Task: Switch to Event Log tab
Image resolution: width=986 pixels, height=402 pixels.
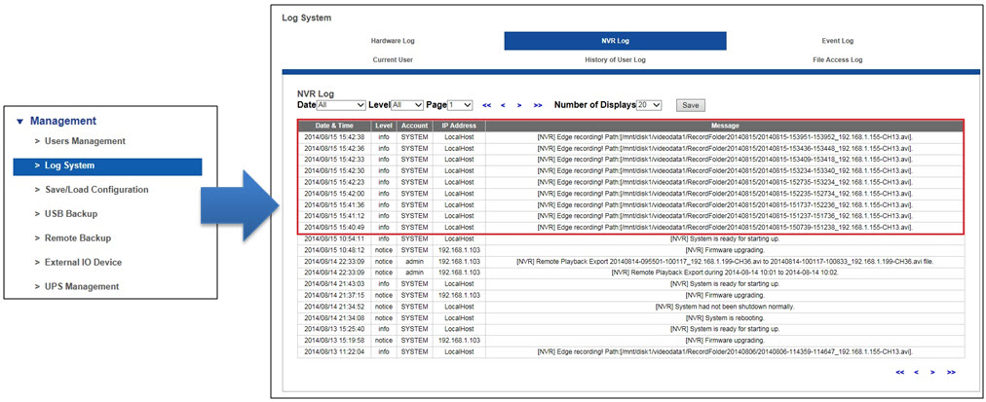Action: (x=837, y=41)
